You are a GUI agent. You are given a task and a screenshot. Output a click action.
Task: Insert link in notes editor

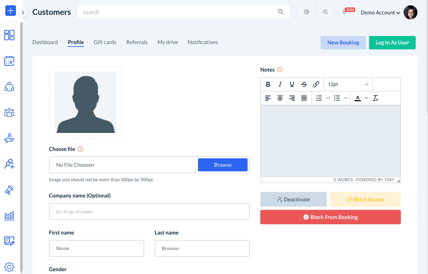(x=316, y=84)
